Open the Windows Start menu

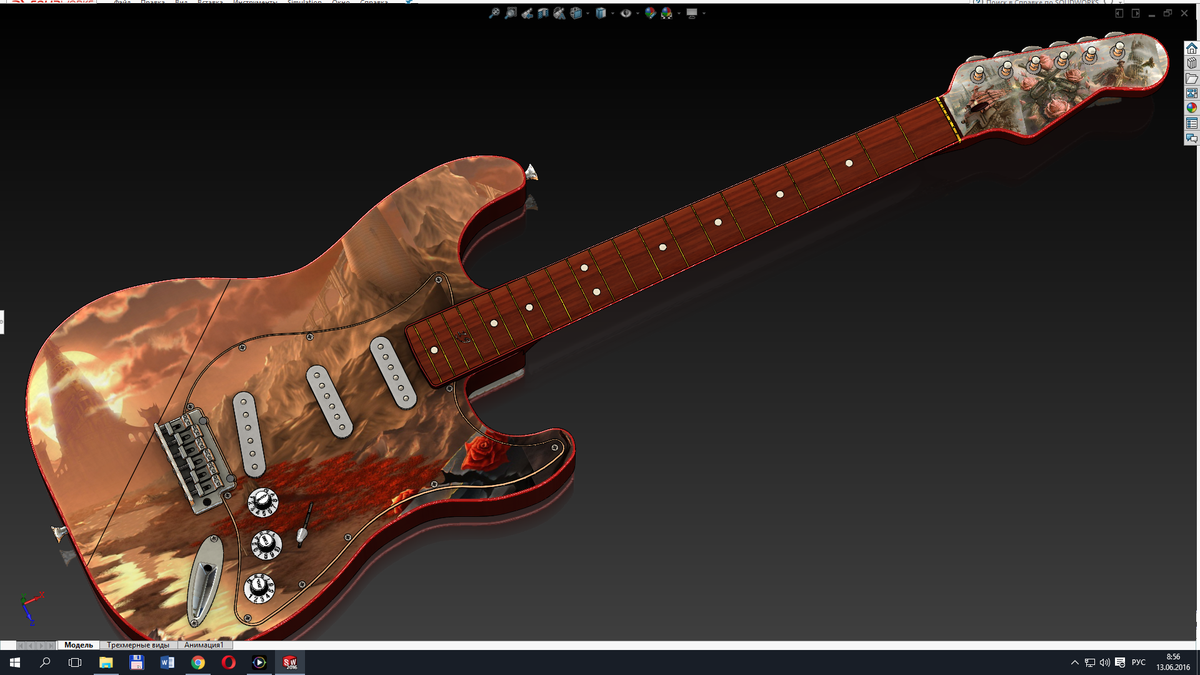click(x=15, y=662)
